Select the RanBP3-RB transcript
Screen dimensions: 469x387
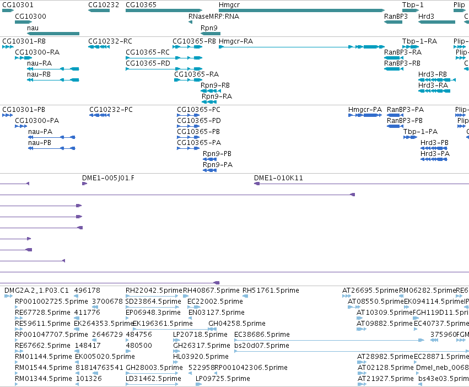[393, 69]
